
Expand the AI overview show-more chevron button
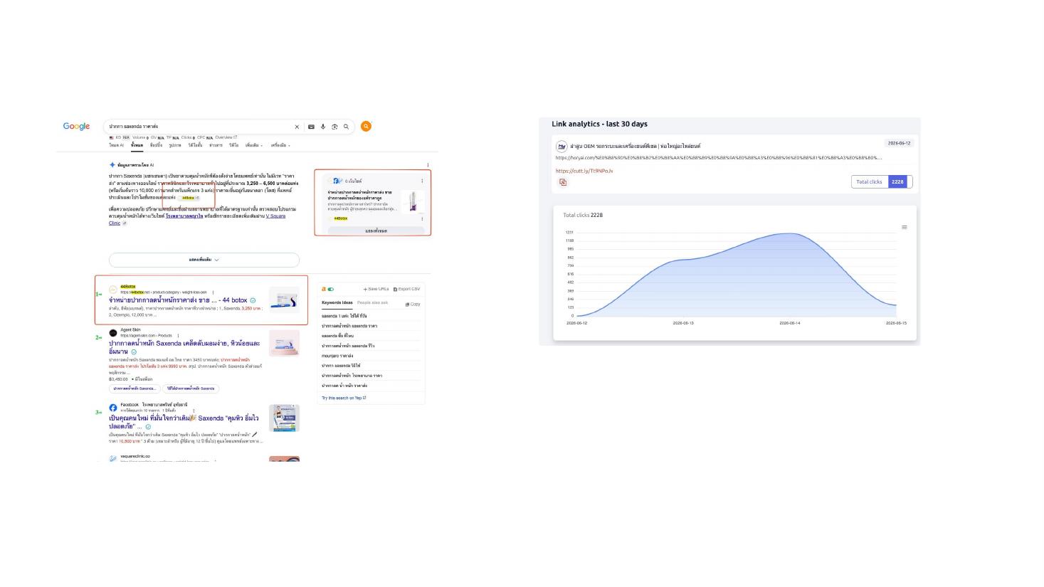[204, 260]
